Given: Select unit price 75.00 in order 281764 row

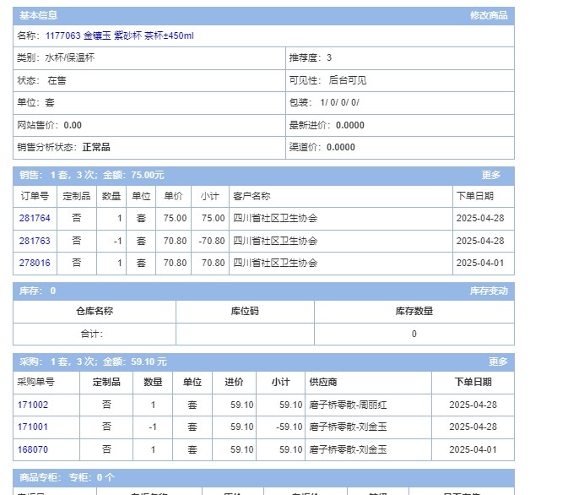Looking at the screenshot, I should click(175, 218).
